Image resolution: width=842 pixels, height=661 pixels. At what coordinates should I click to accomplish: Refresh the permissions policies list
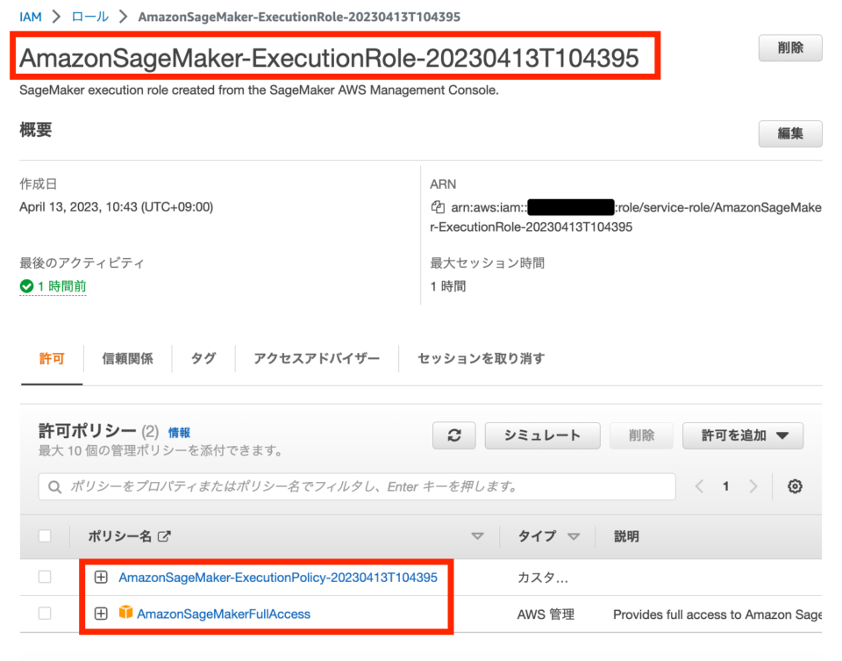pos(453,435)
